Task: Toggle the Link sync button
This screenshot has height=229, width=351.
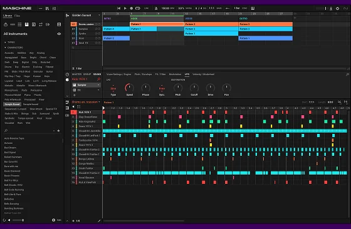Action: pyautogui.click(x=146, y=8)
